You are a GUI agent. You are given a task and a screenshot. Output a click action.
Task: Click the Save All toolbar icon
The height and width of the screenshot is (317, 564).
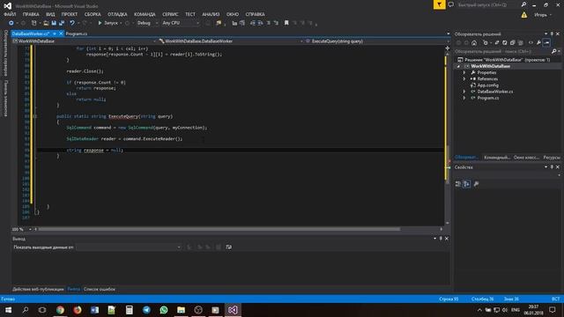click(x=62, y=23)
